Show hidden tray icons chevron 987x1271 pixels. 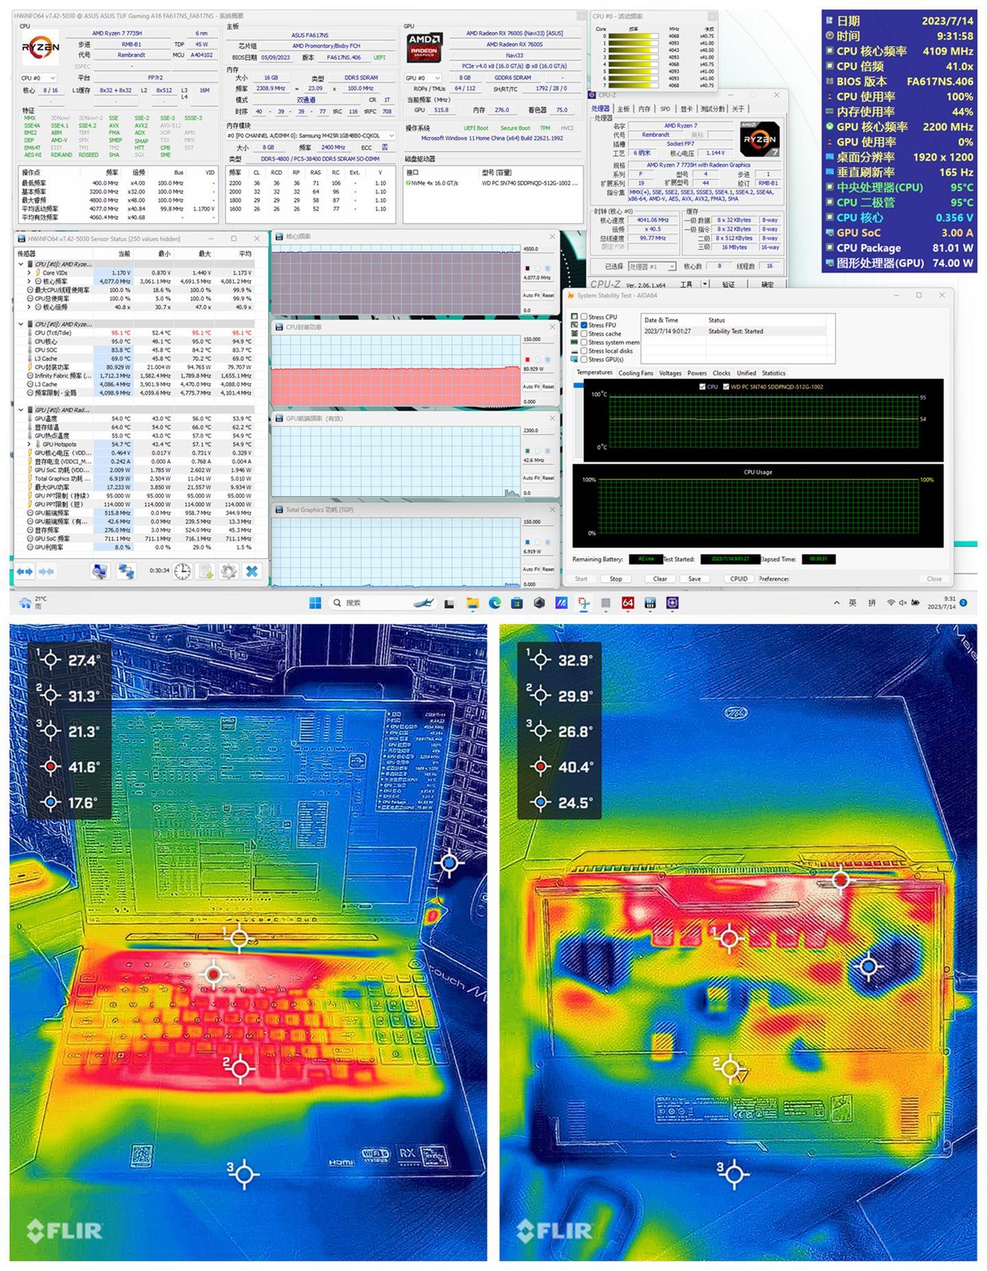[836, 603]
